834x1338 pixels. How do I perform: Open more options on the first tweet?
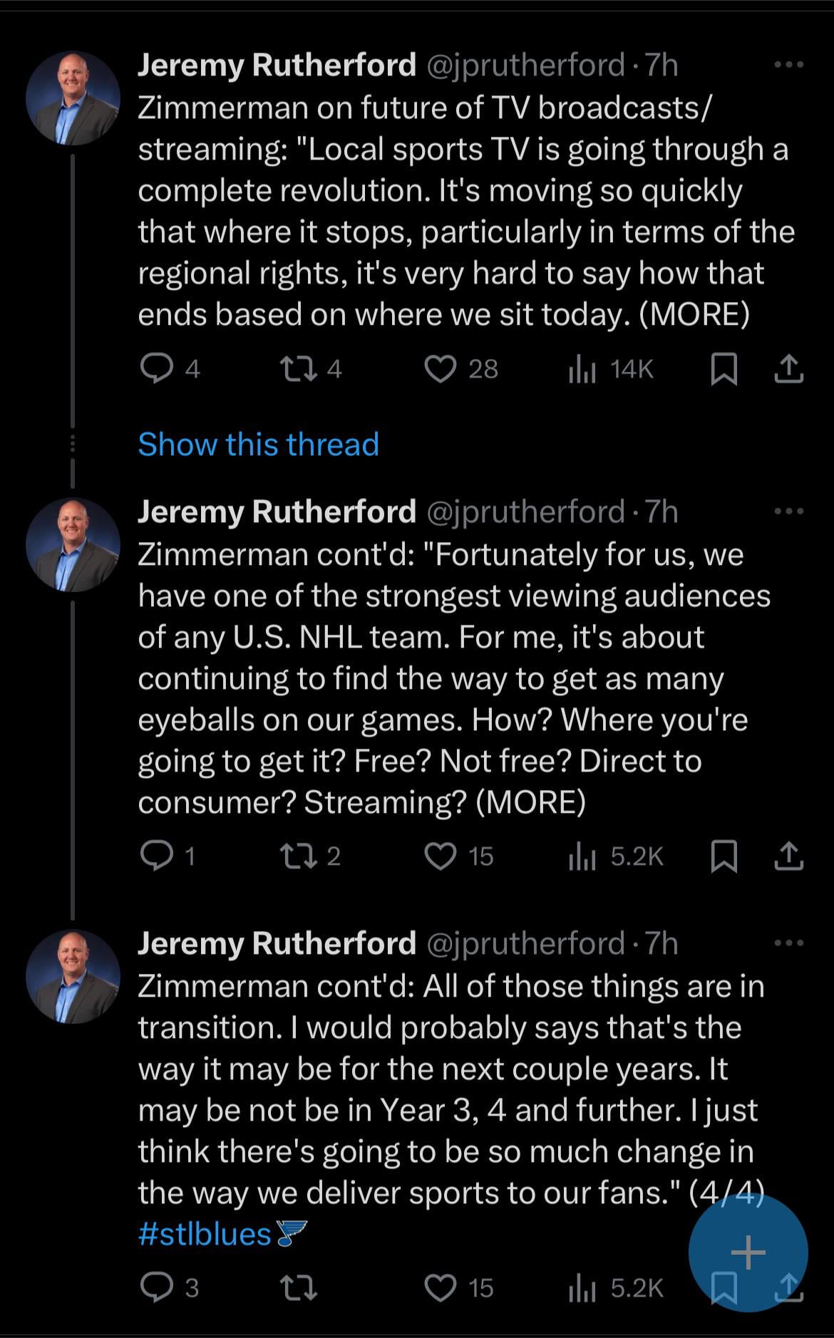(x=788, y=65)
